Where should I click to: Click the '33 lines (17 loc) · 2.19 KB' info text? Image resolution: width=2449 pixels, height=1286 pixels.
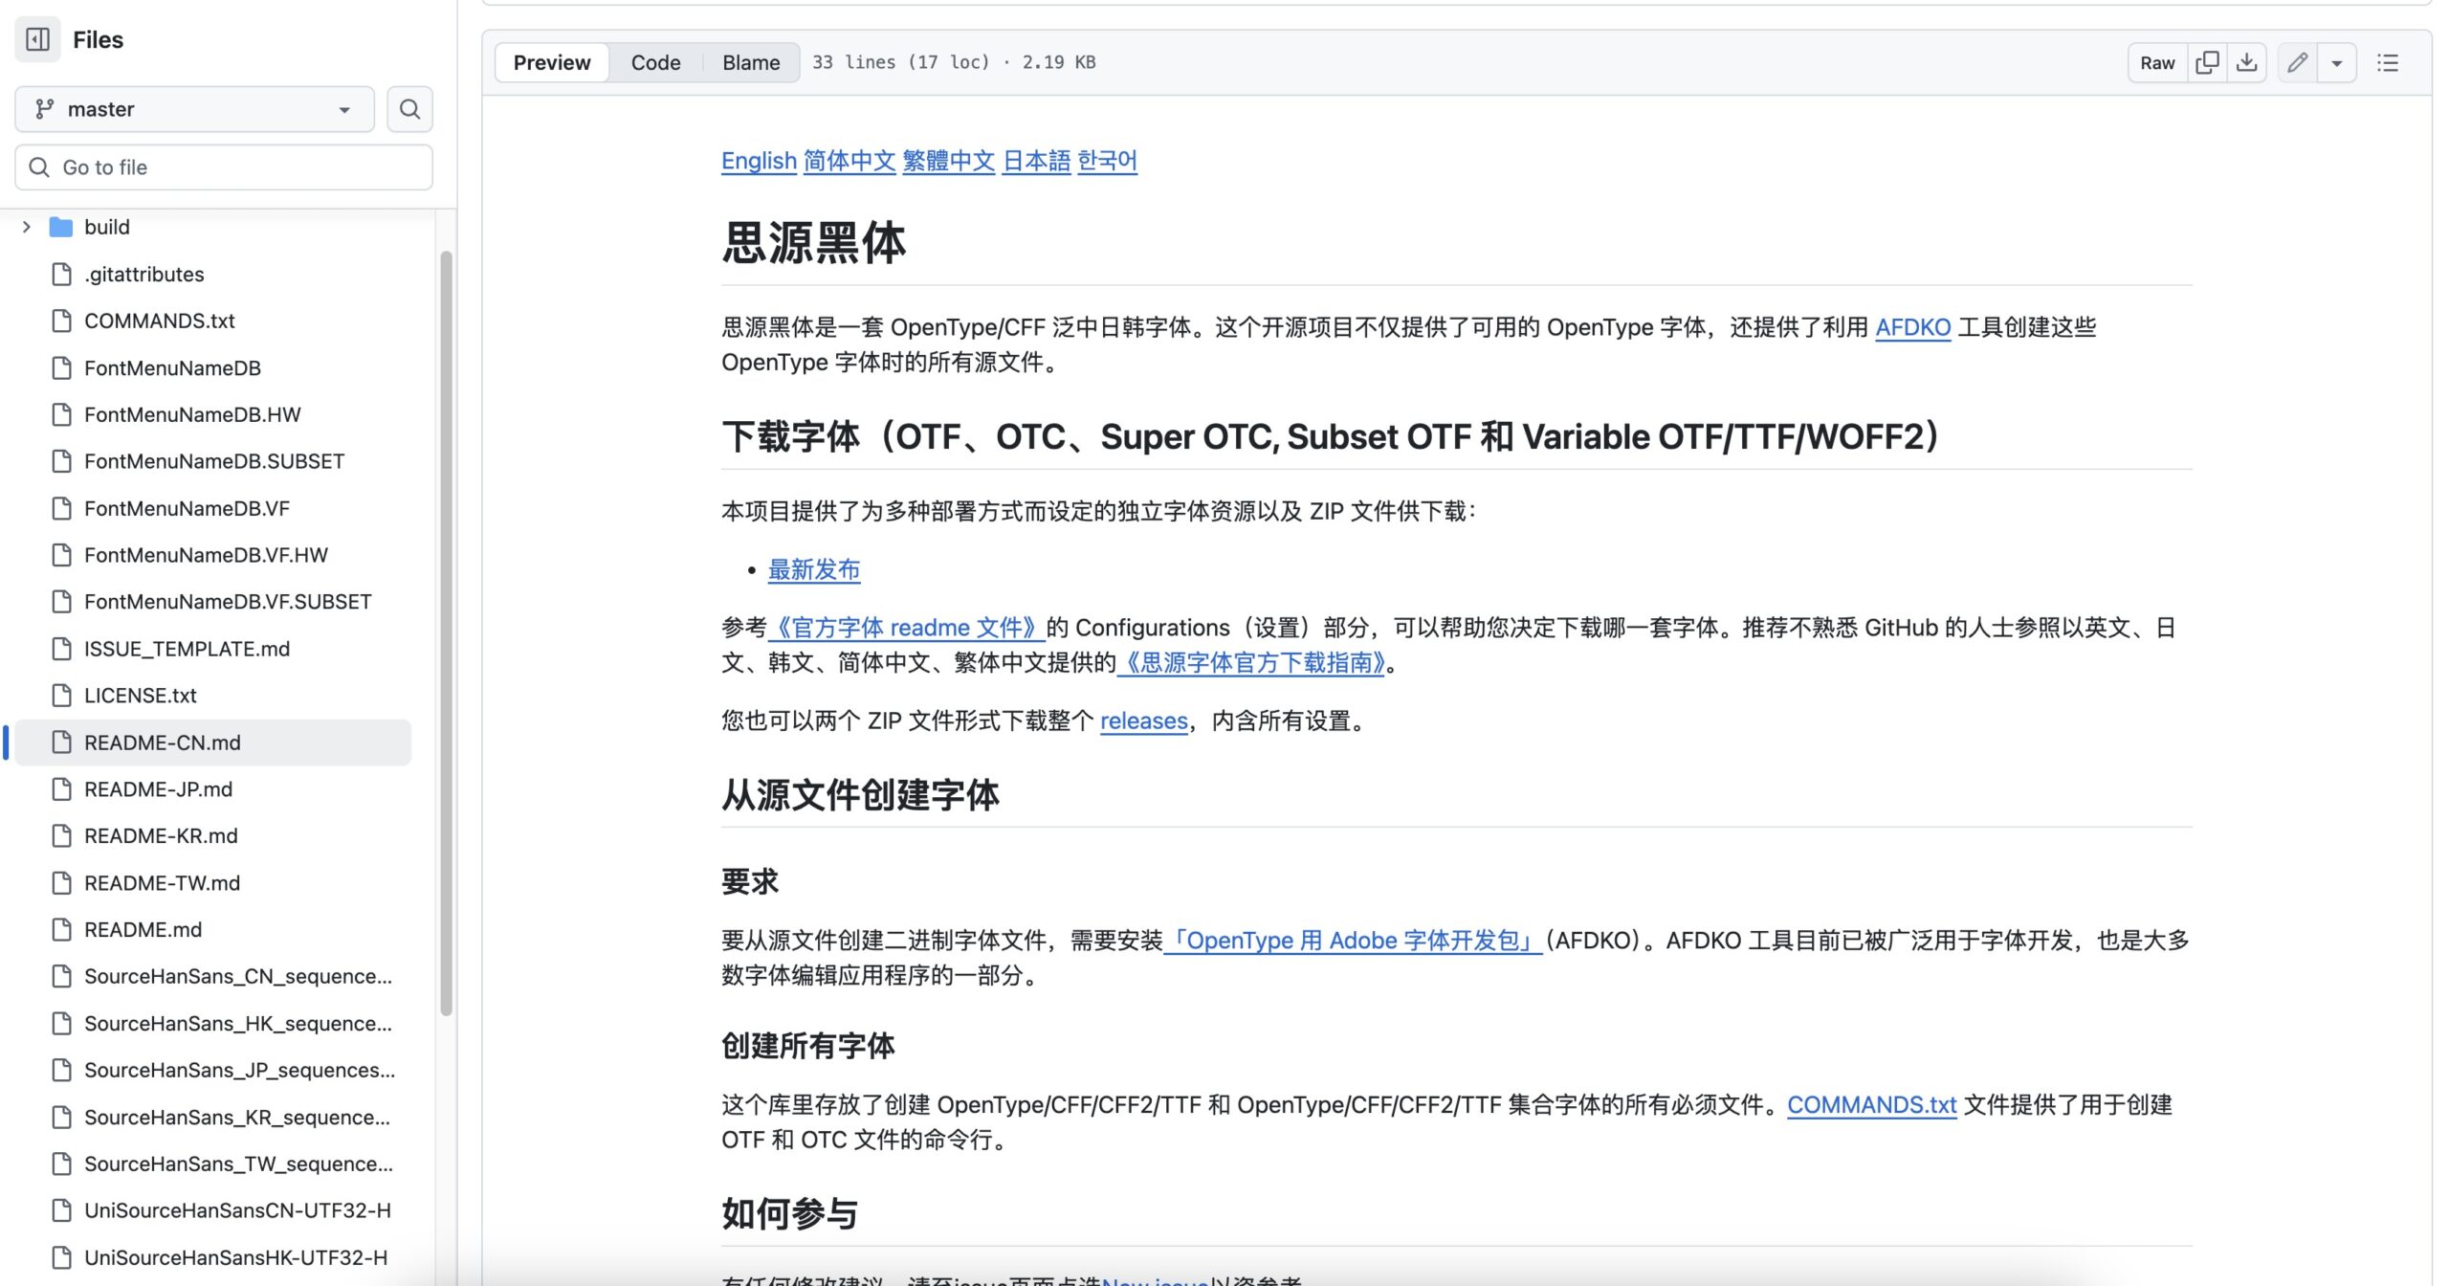pyautogui.click(x=954, y=62)
